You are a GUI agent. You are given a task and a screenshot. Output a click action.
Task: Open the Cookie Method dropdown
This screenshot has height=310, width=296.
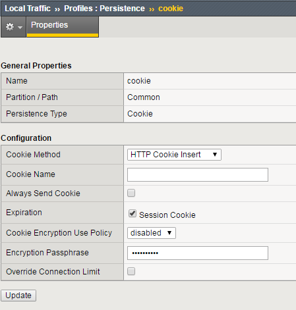click(174, 155)
